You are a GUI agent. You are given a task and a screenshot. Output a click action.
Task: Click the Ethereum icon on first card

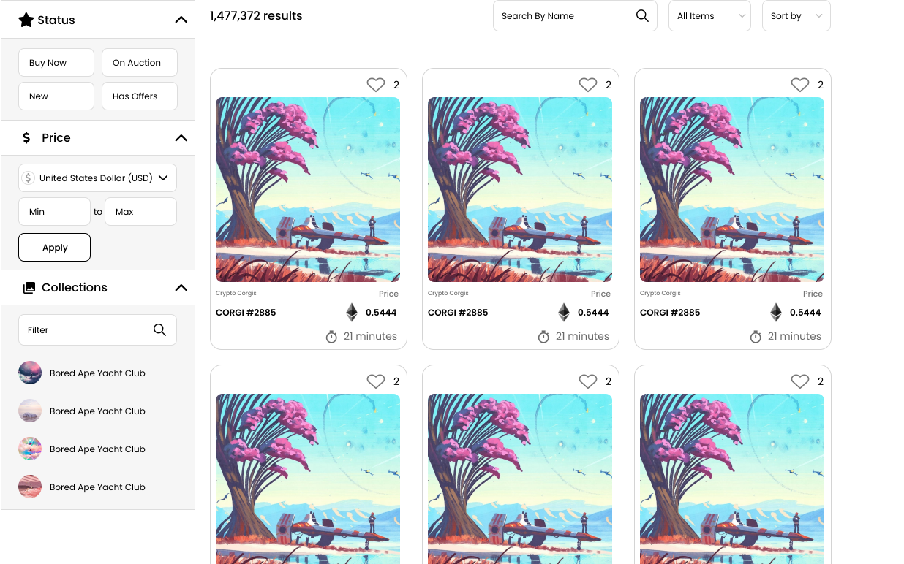coord(352,313)
